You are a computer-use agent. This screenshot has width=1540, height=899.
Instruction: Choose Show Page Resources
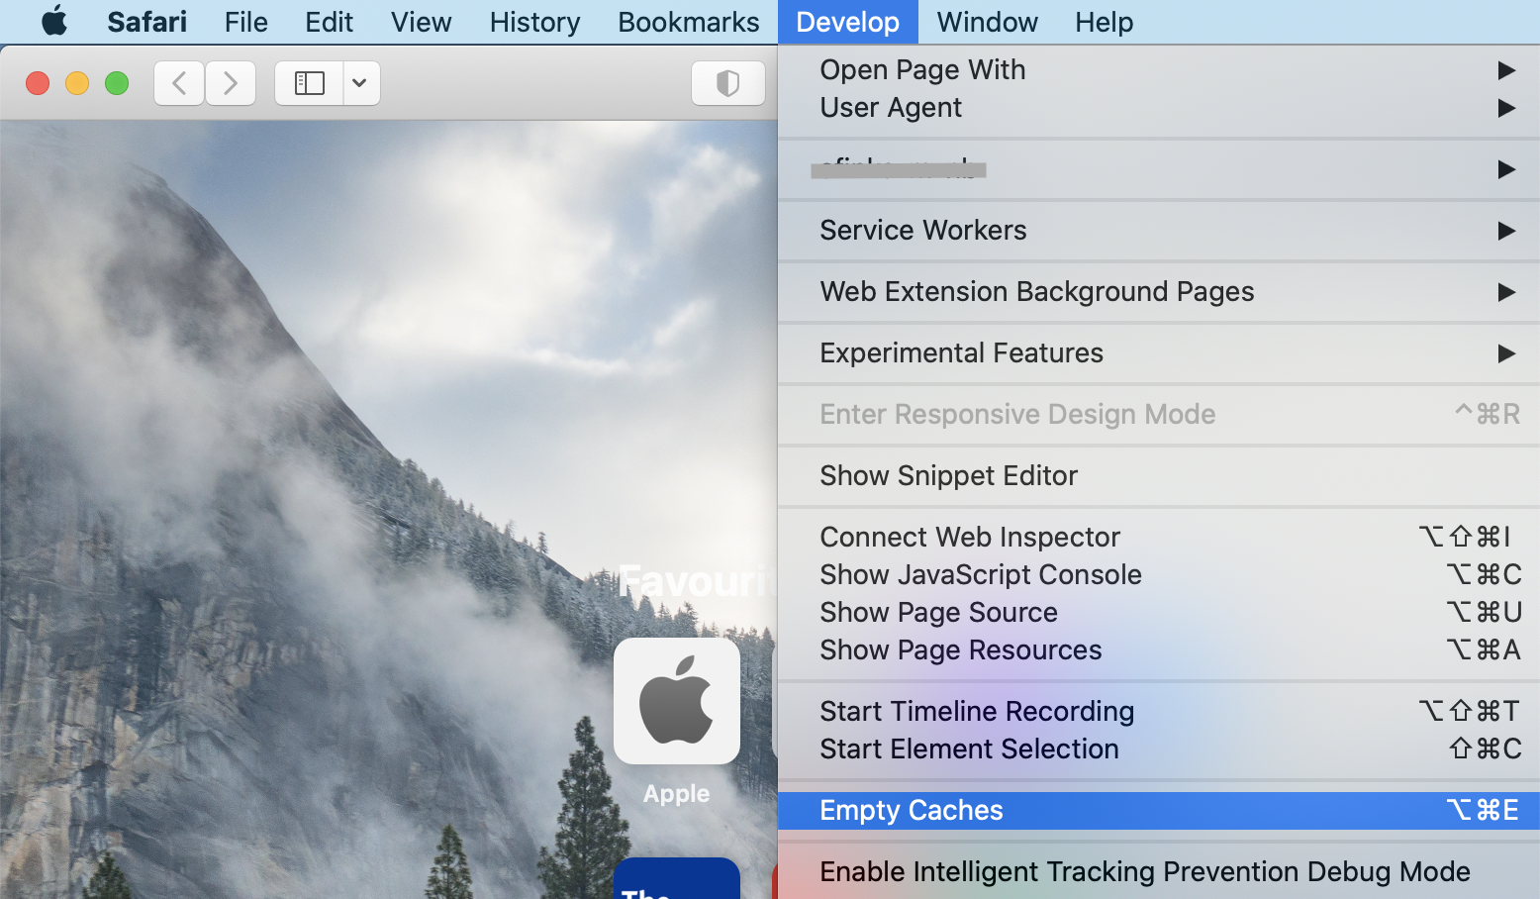1159,650
